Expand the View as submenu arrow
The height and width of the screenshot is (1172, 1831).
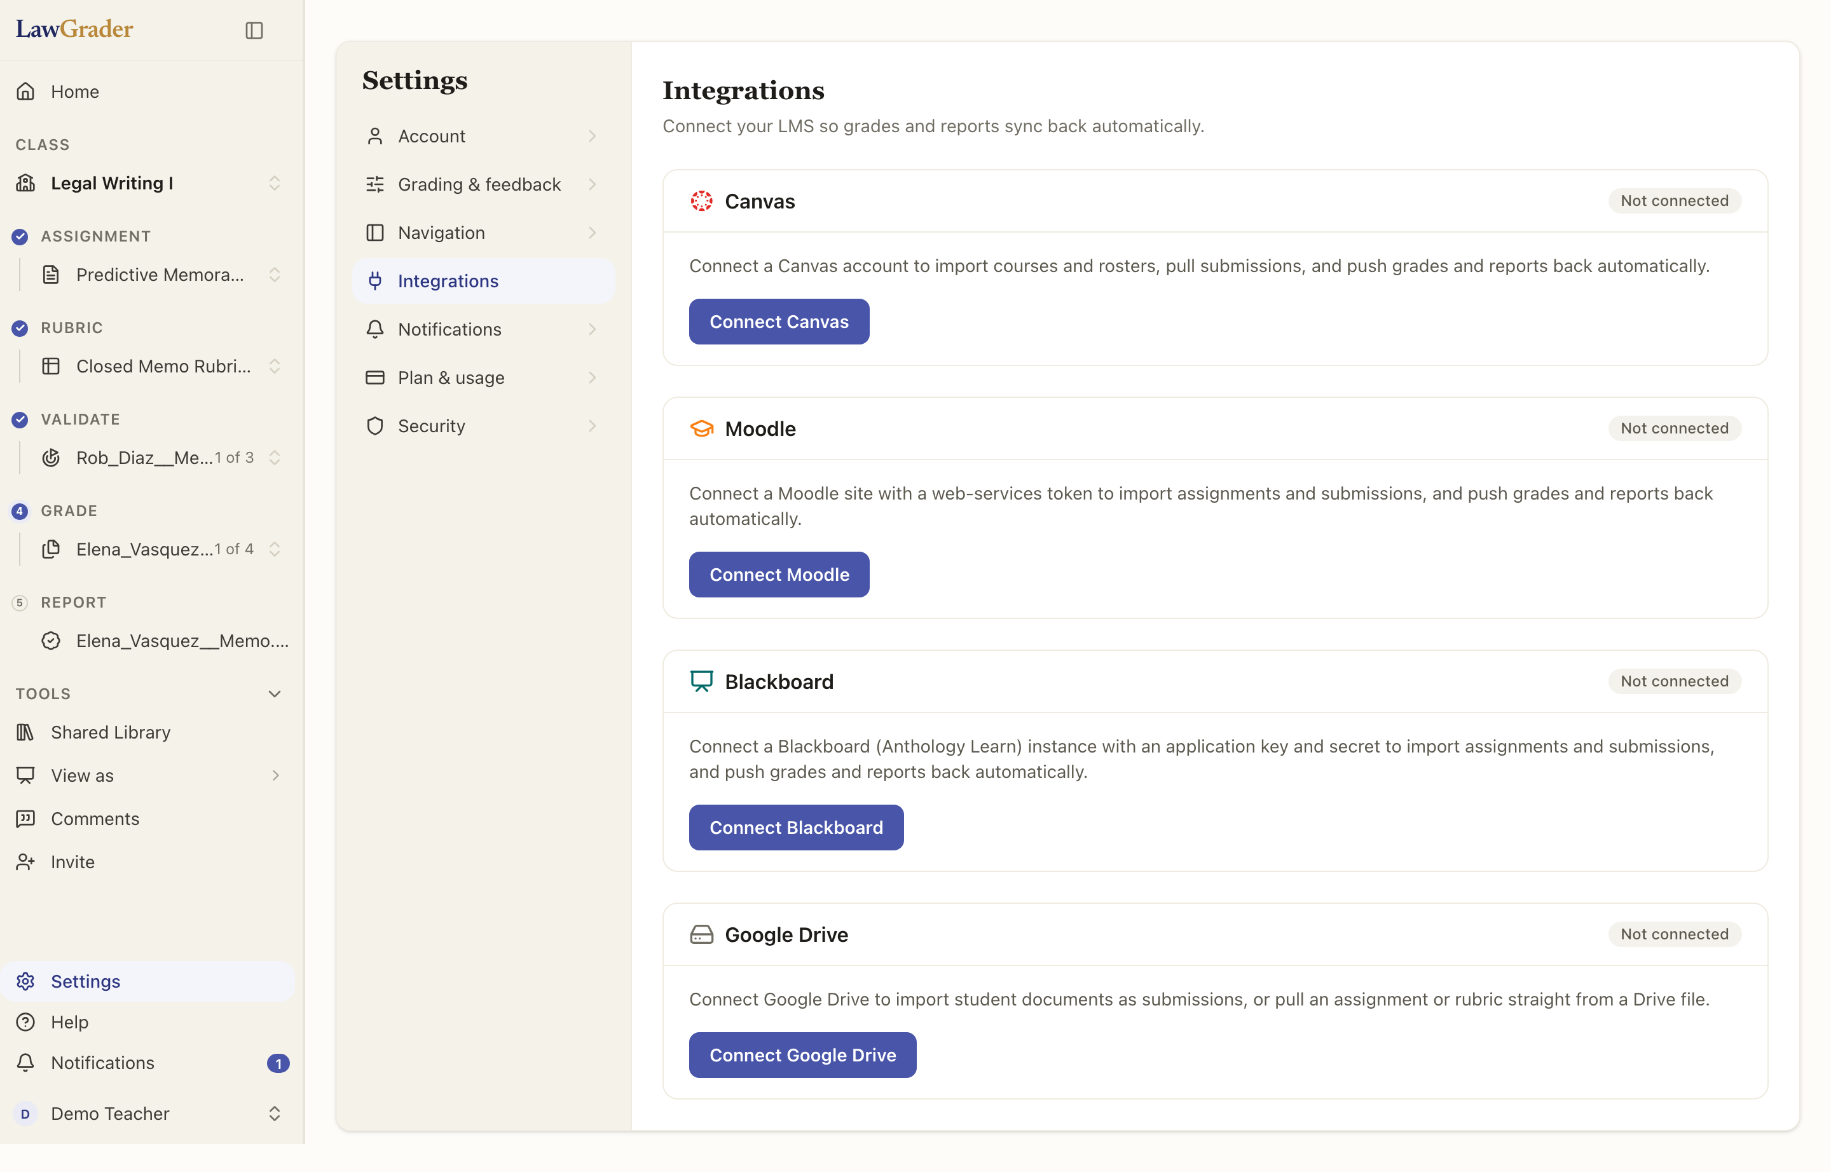(x=275, y=775)
